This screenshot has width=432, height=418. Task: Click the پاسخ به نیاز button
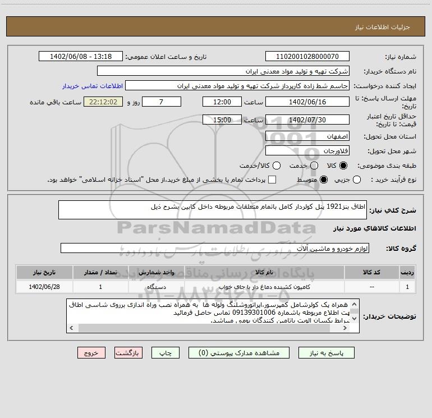pos(326,353)
